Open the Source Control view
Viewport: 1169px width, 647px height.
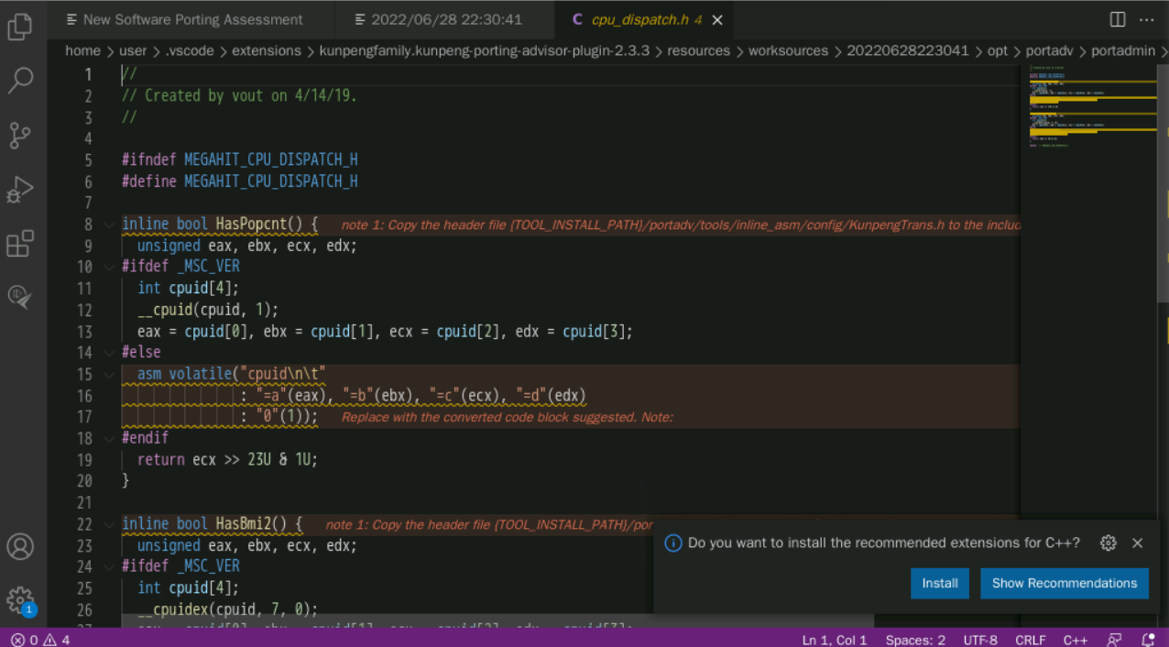coord(20,136)
